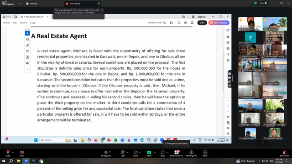
Task: Open the More options in Zoom toolbar
Action: [205, 154]
